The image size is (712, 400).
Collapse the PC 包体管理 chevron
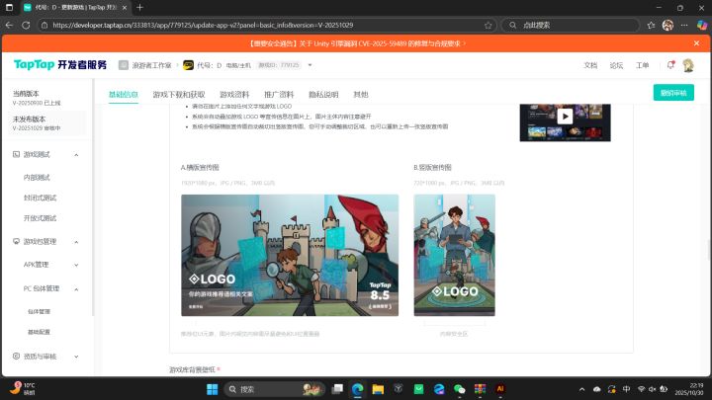coord(76,288)
